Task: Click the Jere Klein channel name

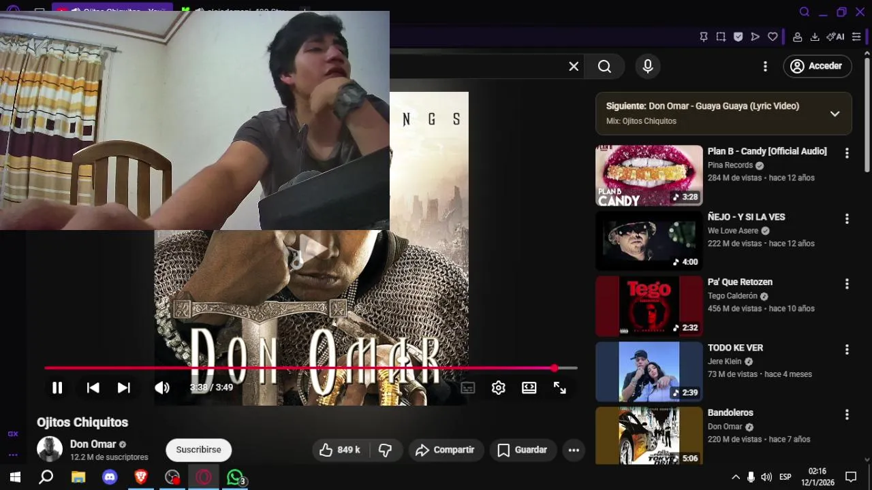Action: click(x=725, y=361)
